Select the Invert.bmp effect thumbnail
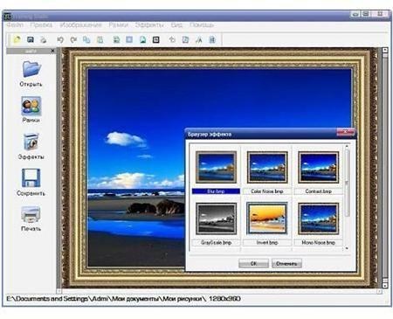This screenshot has width=393, height=319. 267,218
